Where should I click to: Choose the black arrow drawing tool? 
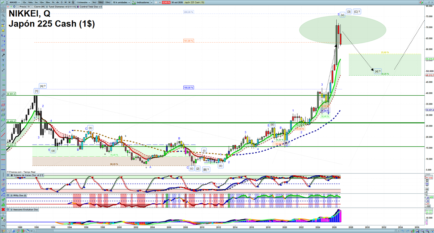[3, 55]
